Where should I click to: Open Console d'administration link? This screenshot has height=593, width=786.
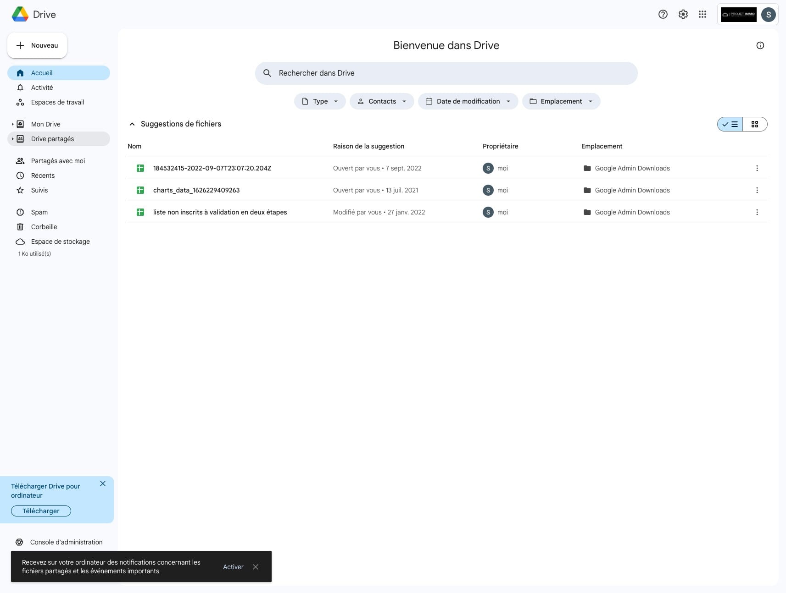click(x=66, y=542)
